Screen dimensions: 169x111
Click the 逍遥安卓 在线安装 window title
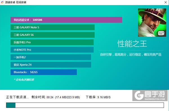15,2
